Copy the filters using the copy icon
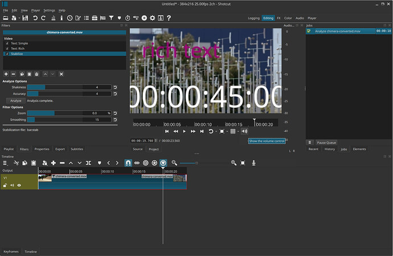This screenshot has height=256, width=393. click(22, 74)
